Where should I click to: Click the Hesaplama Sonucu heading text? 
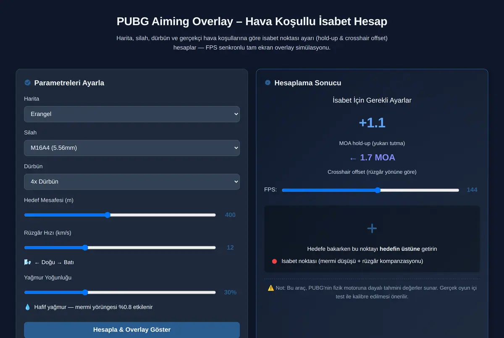(x=308, y=83)
